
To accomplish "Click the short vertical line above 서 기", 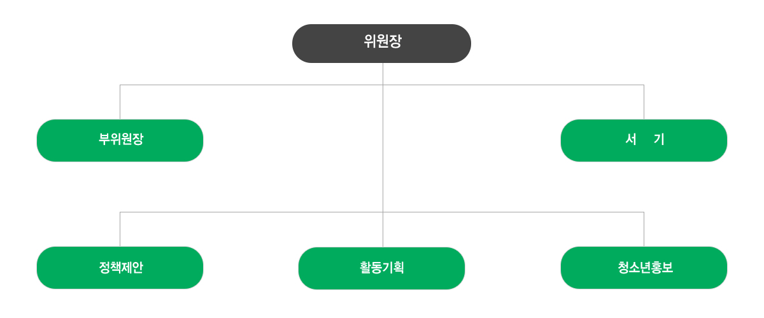I will coord(644,102).
